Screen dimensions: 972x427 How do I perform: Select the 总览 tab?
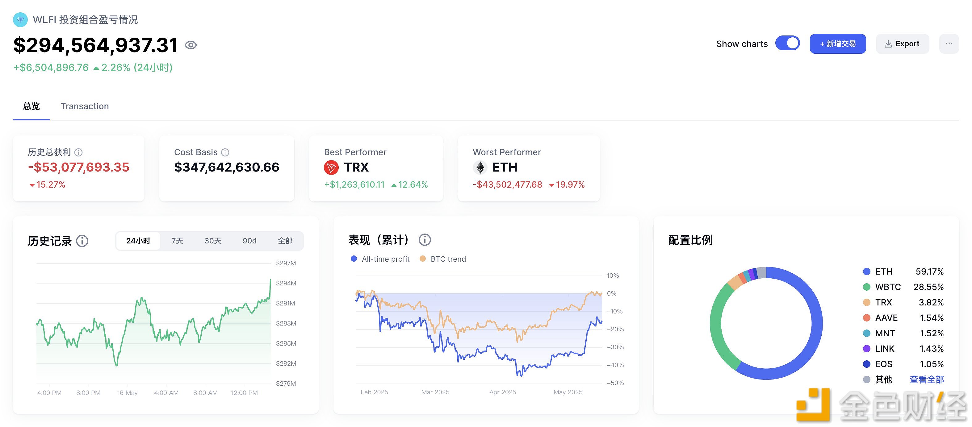pyautogui.click(x=31, y=106)
